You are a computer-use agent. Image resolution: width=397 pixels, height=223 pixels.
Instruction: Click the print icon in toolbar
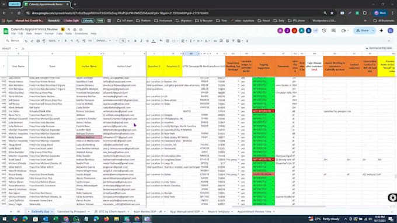coord(38,41)
